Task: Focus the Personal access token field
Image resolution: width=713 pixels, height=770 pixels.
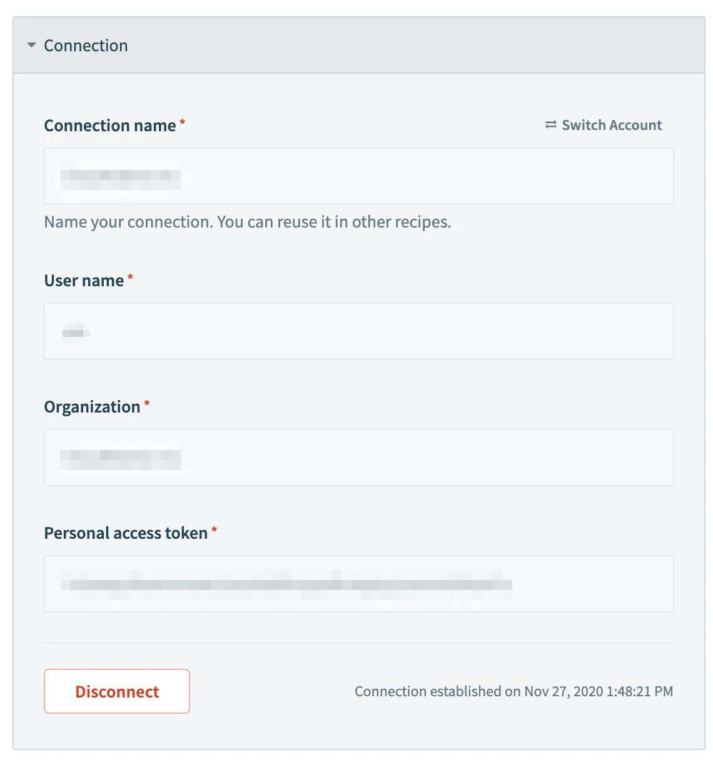Action: tap(358, 584)
